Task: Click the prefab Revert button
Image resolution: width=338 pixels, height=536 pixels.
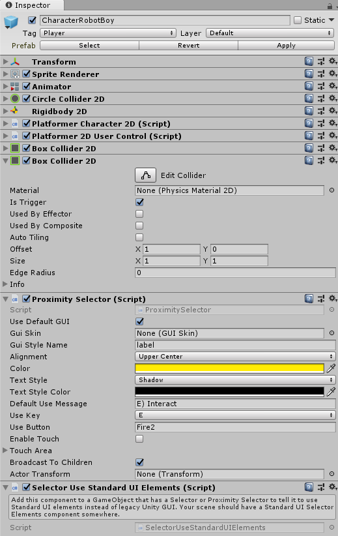Action: [188, 46]
